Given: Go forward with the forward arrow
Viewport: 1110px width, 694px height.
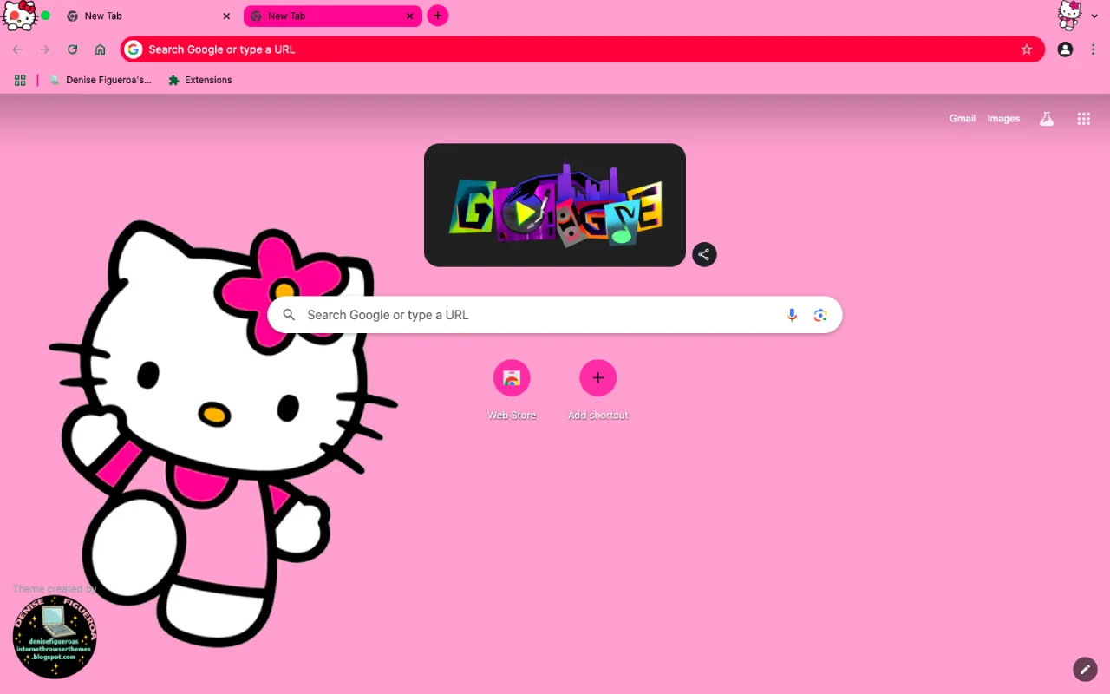Looking at the screenshot, I should pyautogui.click(x=45, y=49).
